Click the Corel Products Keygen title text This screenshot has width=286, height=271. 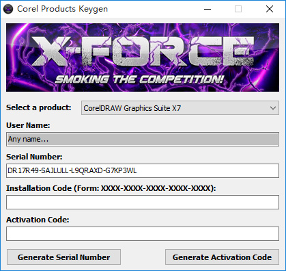(62, 9)
